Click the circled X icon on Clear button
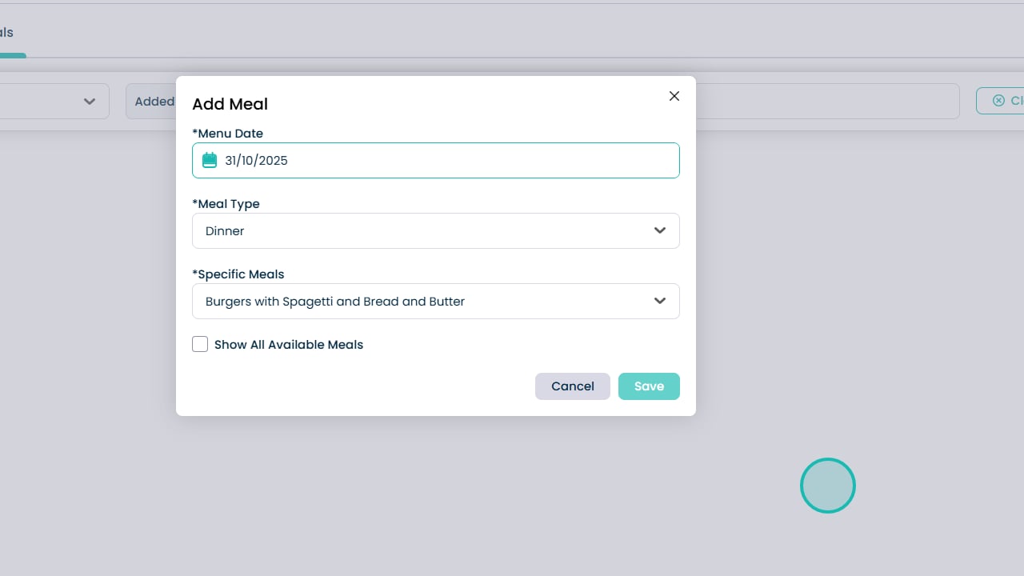Image resolution: width=1024 pixels, height=576 pixels. pyautogui.click(x=998, y=101)
